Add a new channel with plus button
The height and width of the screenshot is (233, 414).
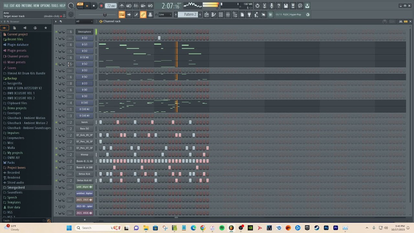(x=85, y=220)
